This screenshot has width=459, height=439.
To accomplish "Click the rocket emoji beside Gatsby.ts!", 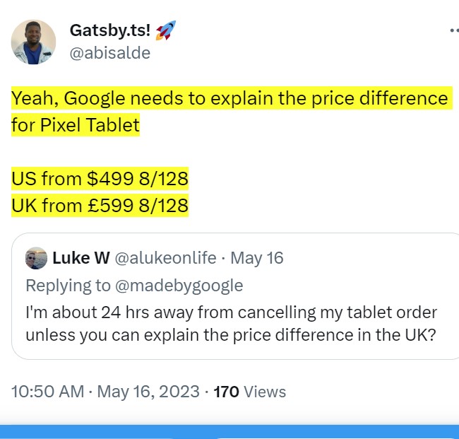I will [x=166, y=30].
